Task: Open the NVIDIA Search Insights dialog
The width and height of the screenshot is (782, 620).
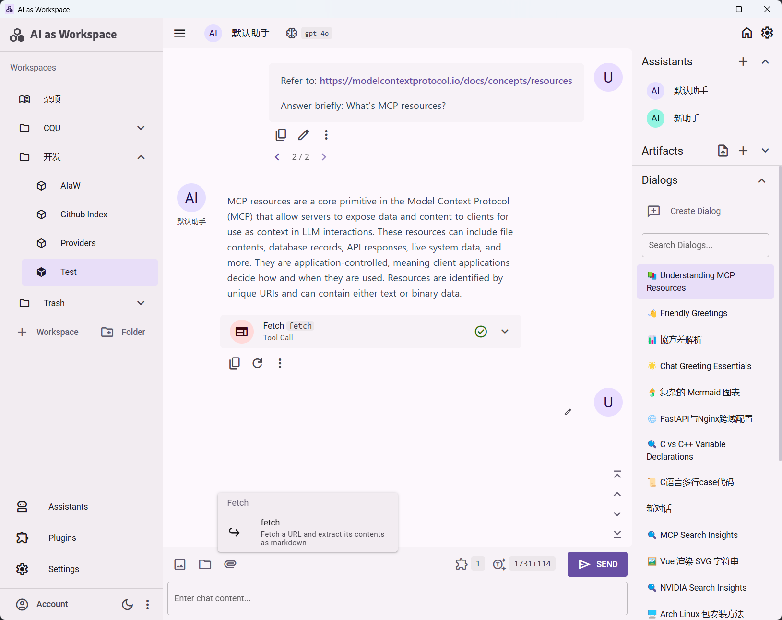Action: 705,588
